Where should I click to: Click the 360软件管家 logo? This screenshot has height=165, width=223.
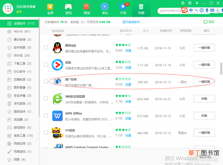tap(8, 9)
